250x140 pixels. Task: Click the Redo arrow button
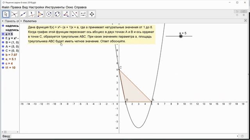[x=244, y=11]
